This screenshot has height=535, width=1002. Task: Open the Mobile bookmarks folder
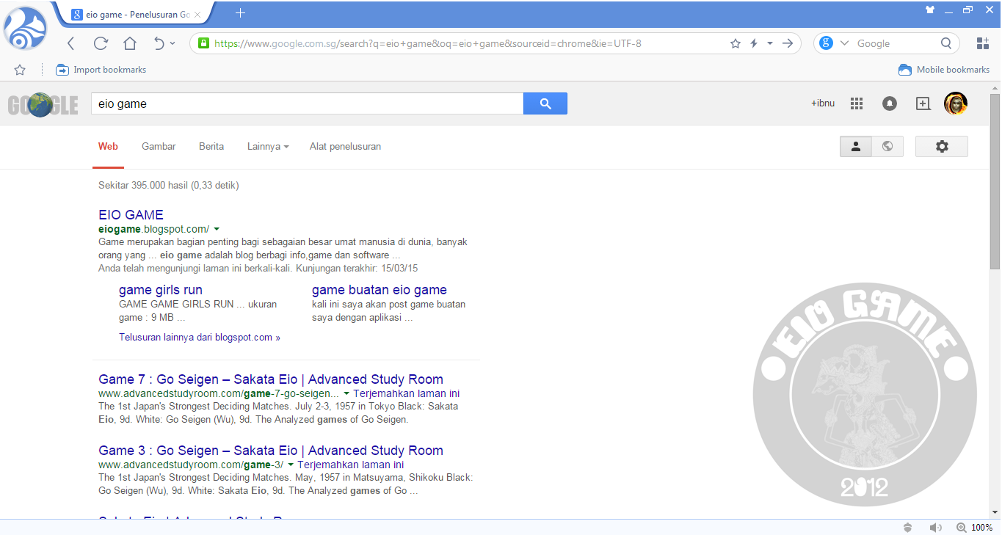944,70
